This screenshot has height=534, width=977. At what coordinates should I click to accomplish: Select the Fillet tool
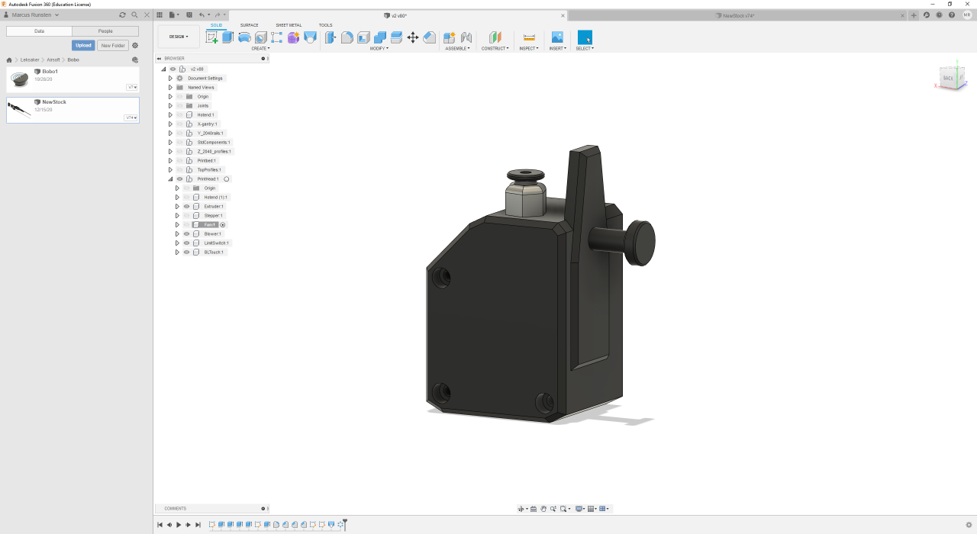tap(347, 37)
